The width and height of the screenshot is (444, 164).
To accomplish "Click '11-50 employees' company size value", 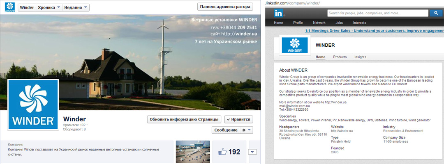I will (x=395, y=142).
